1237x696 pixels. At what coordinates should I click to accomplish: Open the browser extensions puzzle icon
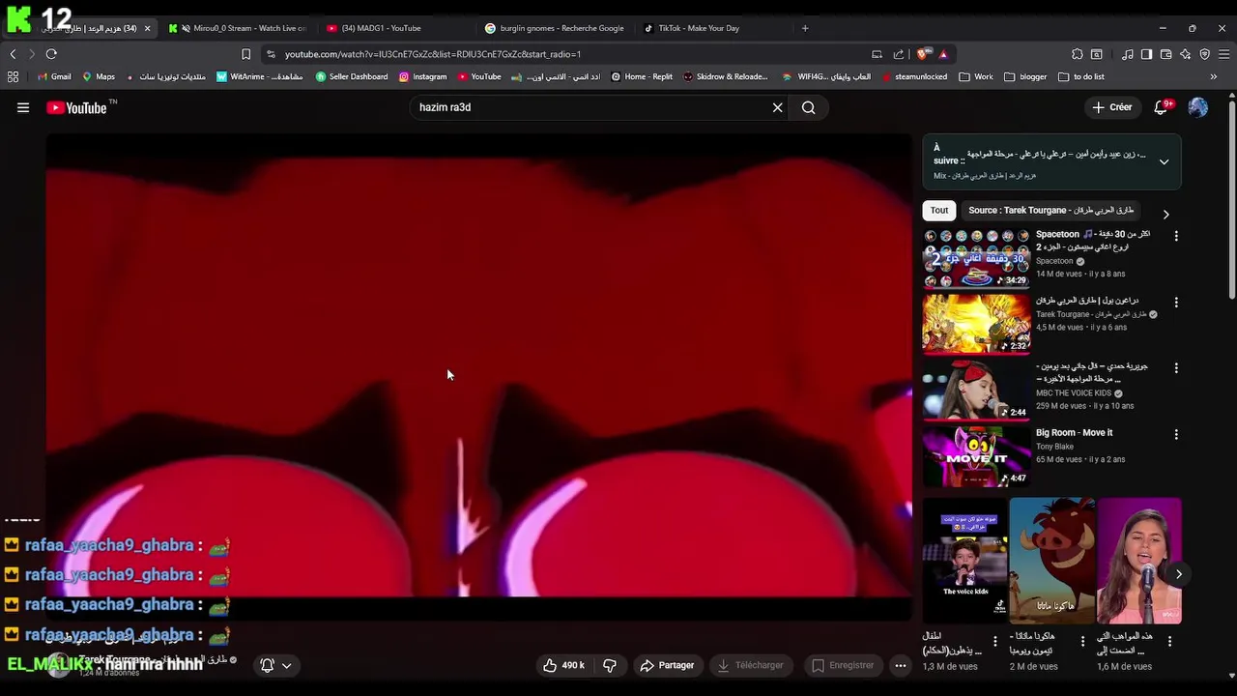coord(1078,54)
